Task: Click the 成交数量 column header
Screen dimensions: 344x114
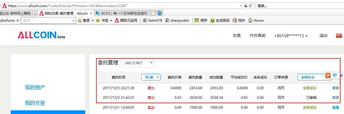Action: click(216, 77)
